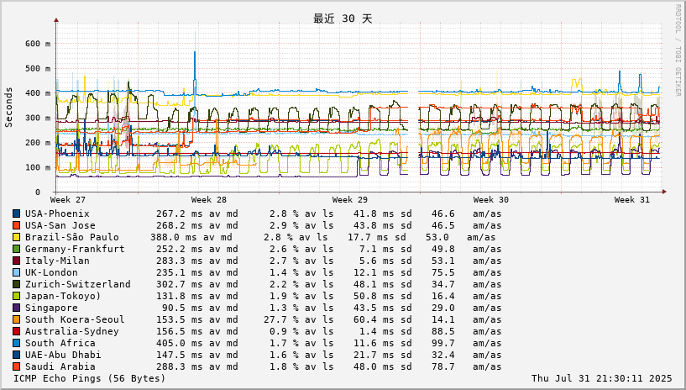This screenshot has height=390, width=686.
Task: Click the South Koera-Seoul orange swatch
Action: pyautogui.click(x=16, y=320)
